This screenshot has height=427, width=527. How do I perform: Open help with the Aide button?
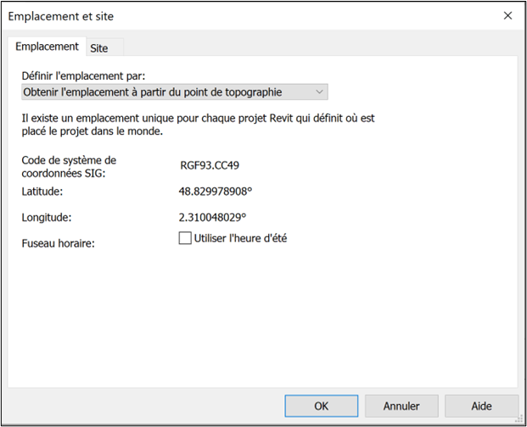pos(481,406)
